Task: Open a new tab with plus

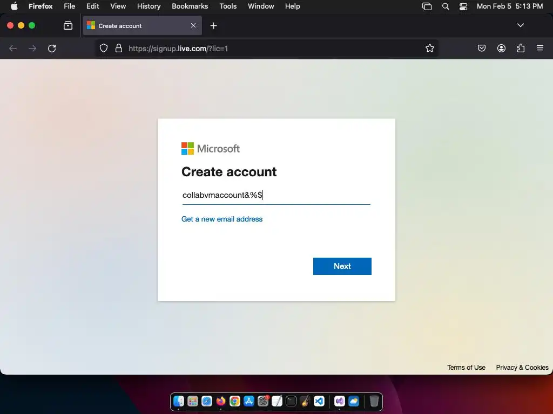Action: [213, 26]
